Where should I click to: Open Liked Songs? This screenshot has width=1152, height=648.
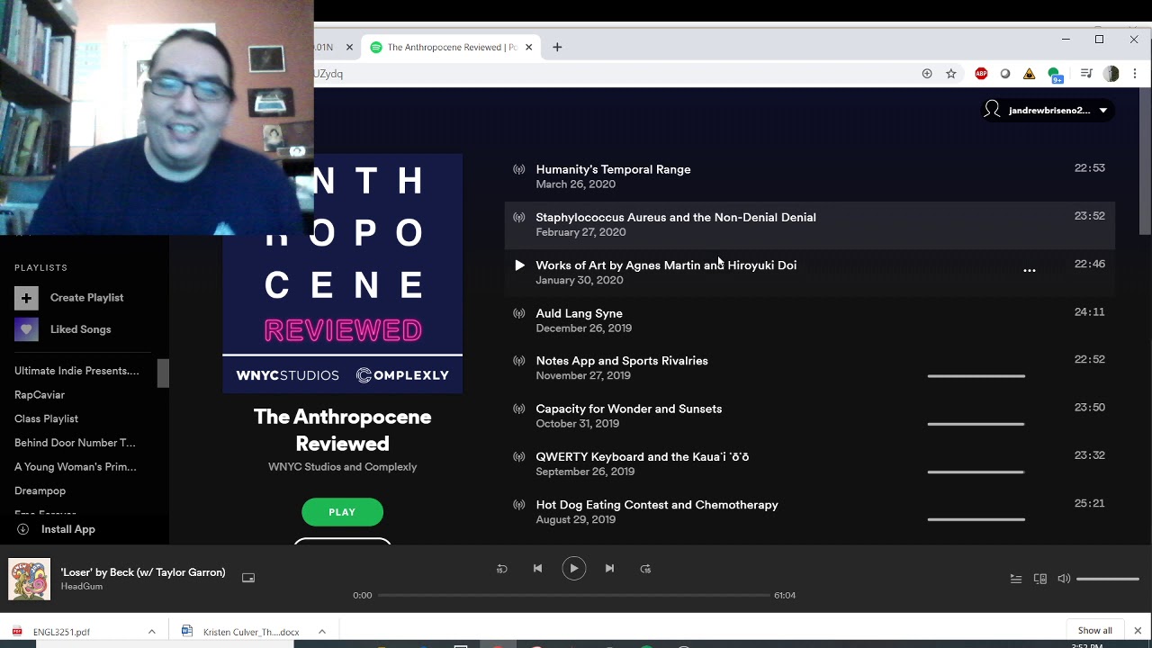click(63, 329)
